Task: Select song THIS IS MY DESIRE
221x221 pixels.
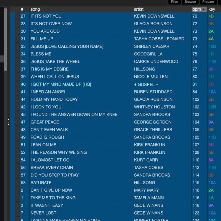Action: click(50, 69)
